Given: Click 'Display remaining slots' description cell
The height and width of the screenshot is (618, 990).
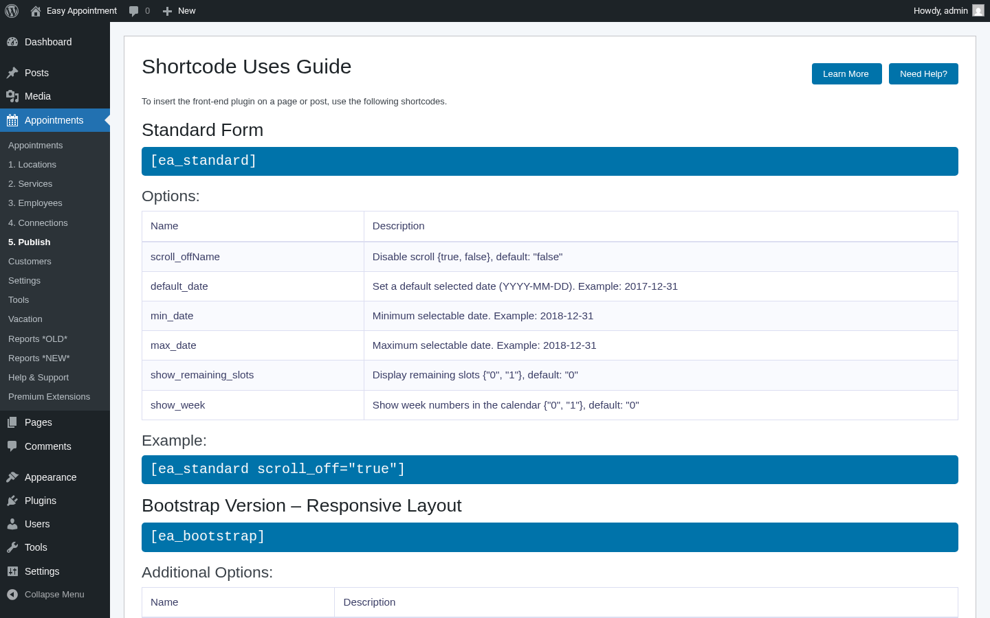Looking at the screenshot, I should [661, 375].
